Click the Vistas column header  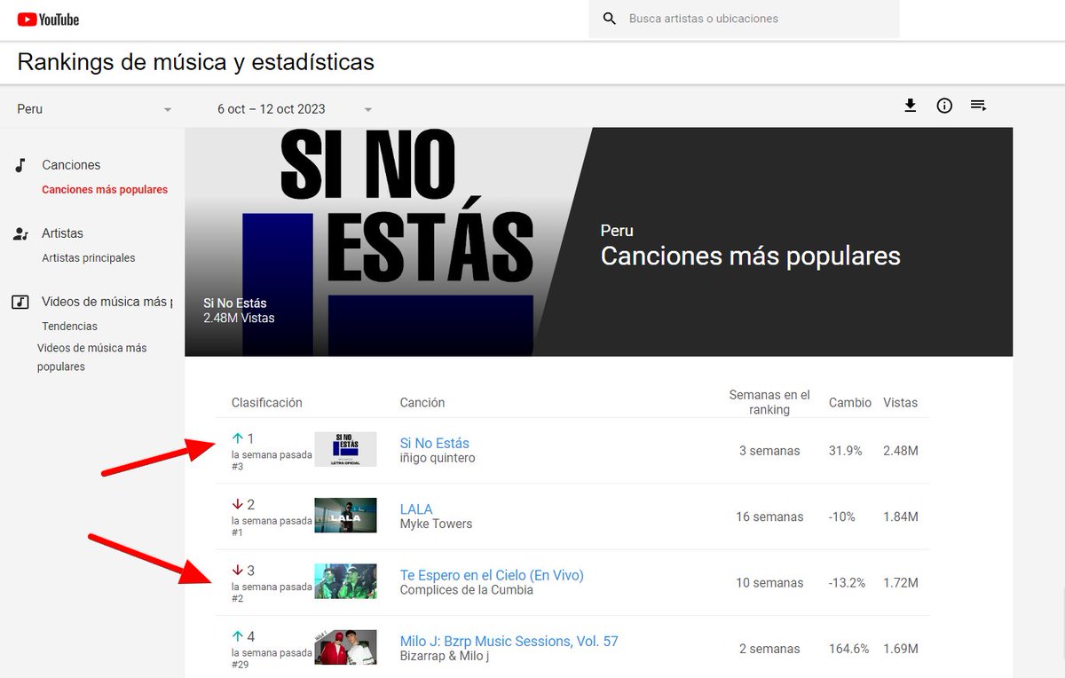click(x=900, y=402)
